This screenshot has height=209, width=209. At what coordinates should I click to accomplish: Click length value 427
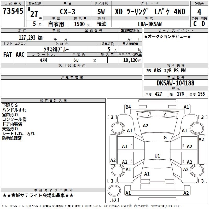pyautogui.click(x=159, y=94)
